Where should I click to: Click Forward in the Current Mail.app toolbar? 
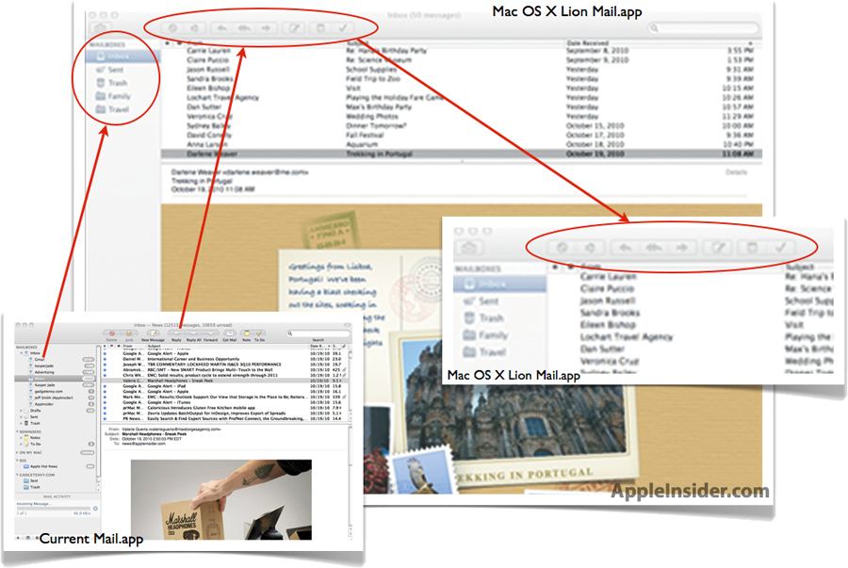(x=210, y=333)
